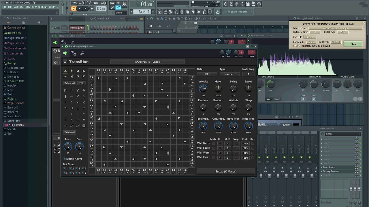Open the EXAMPLE 17 - Chaos preset selector

(x=147, y=62)
